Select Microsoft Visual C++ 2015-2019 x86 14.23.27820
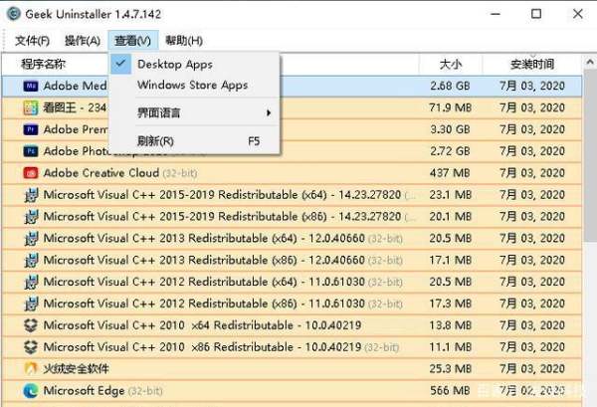Viewport: 597px width, 407px height. pyautogui.click(x=222, y=217)
